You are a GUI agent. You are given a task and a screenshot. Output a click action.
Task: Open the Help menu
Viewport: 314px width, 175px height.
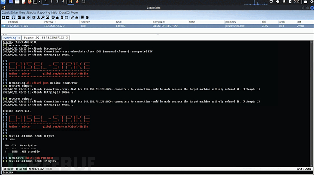[55, 12]
